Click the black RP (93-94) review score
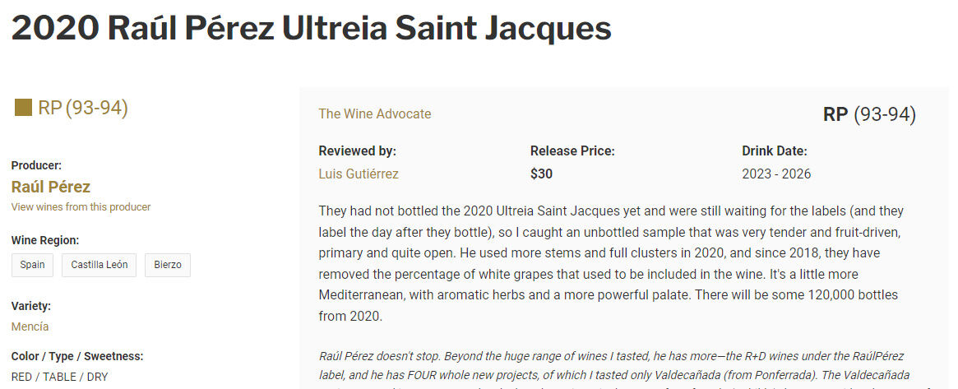Screen dimensions: 958x389 tap(868, 114)
